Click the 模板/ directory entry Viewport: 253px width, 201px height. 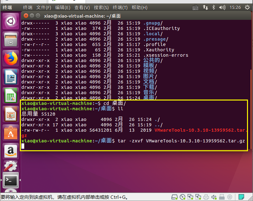tap(150, 66)
